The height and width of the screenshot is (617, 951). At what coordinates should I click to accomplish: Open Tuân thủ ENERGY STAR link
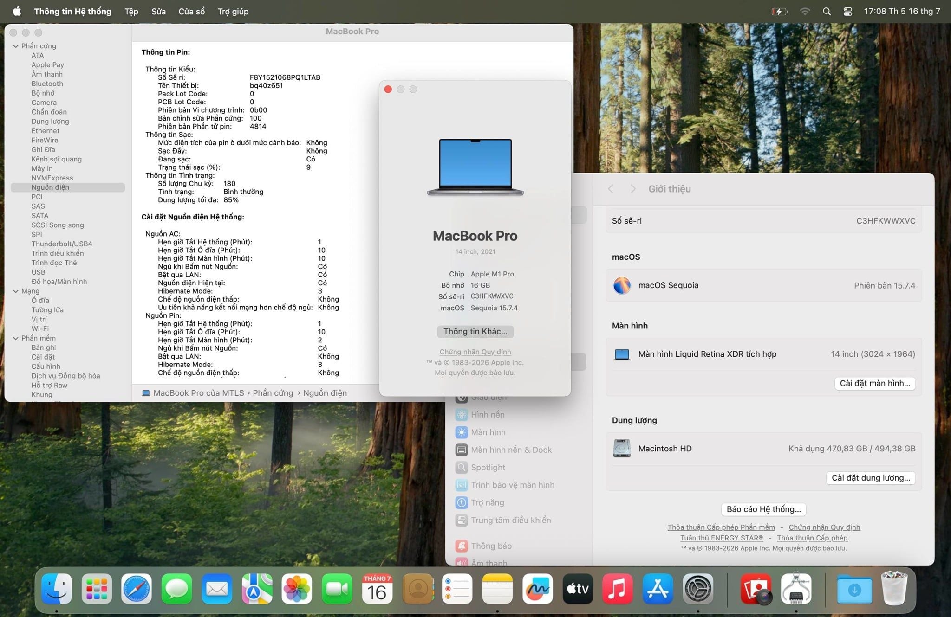click(x=722, y=538)
